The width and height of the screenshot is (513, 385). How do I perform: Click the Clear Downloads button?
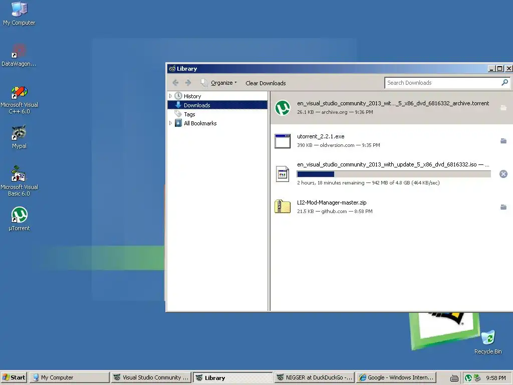click(x=266, y=83)
